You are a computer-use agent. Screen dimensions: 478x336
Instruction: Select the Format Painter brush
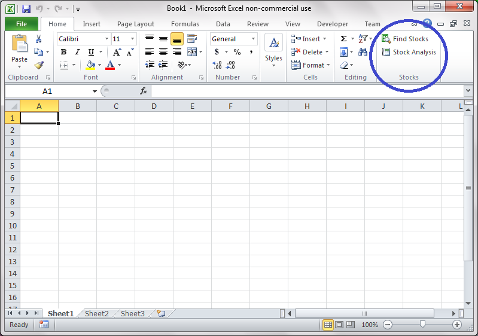tap(39, 65)
